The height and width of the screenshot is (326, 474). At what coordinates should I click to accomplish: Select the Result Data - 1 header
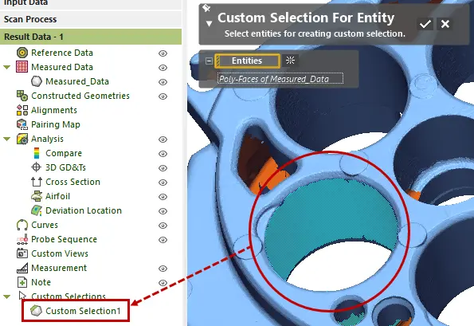(x=91, y=37)
